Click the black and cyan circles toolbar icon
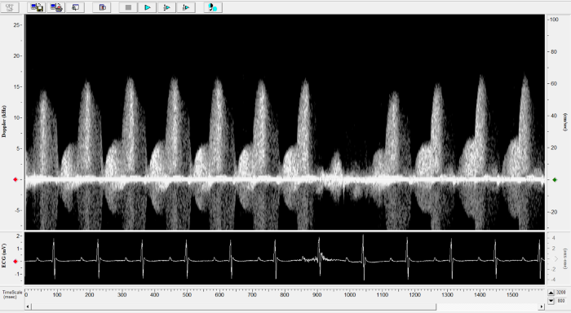This screenshot has height=313, width=571. 213,7
